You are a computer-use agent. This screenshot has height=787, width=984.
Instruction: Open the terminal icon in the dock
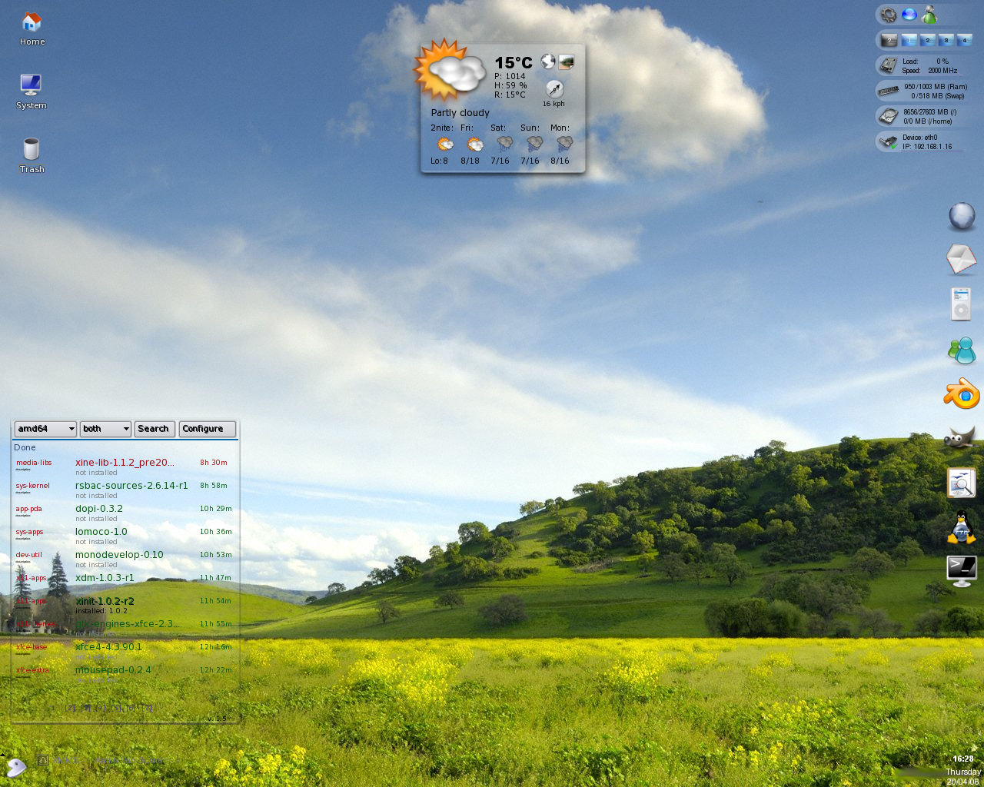[961, 571]
